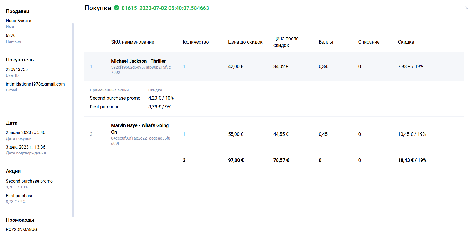
Task: Select buyer email intimidations1978@gmail.com
Action: [x=35, y=84]
